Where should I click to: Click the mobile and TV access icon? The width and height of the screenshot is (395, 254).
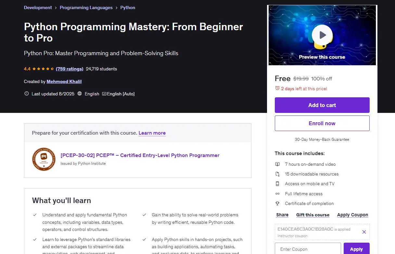click(277, 184)
